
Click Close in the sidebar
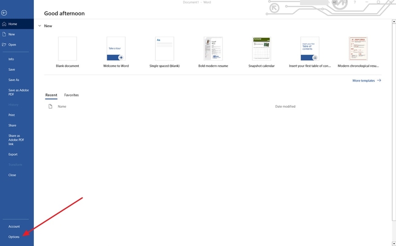pyautogui.click(x=12, y=175)
